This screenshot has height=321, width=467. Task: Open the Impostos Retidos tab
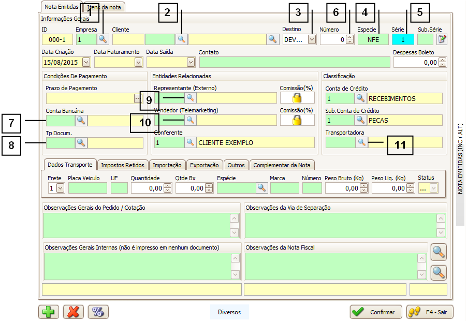(x=123, y=165)
